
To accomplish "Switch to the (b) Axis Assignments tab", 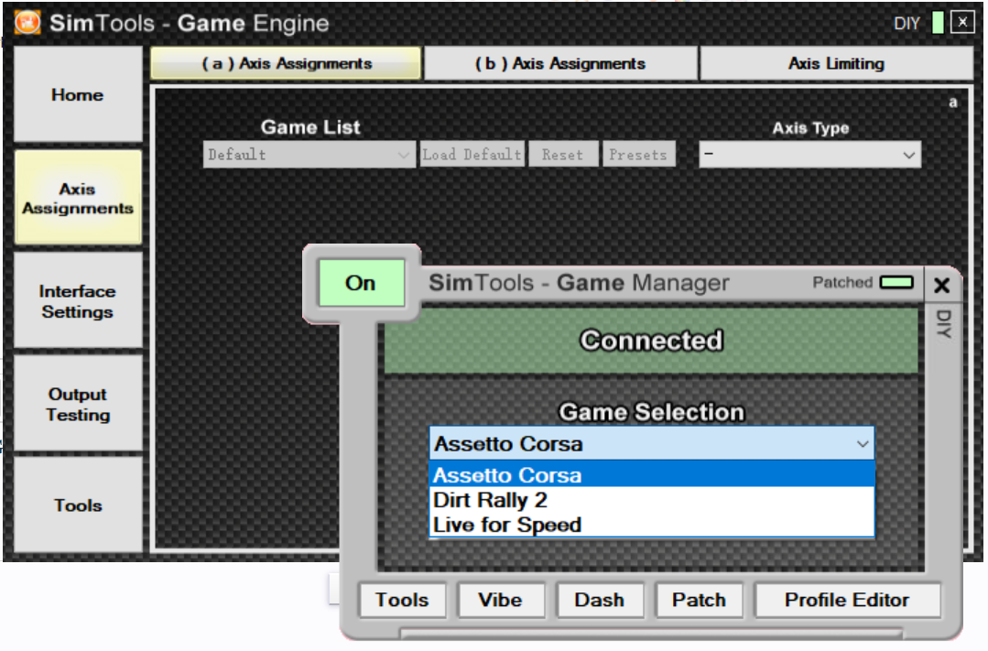I will pos(560,63).
